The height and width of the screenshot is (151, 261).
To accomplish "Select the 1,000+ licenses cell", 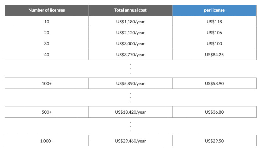I will (47, 141).
